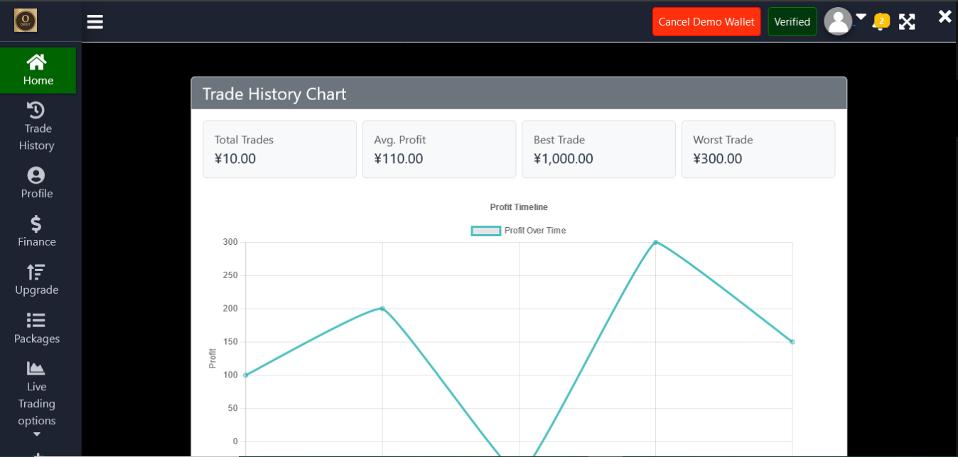Close the chart with the X icon
The height and width of the screenshot is (457, 958).
point(944,16)
